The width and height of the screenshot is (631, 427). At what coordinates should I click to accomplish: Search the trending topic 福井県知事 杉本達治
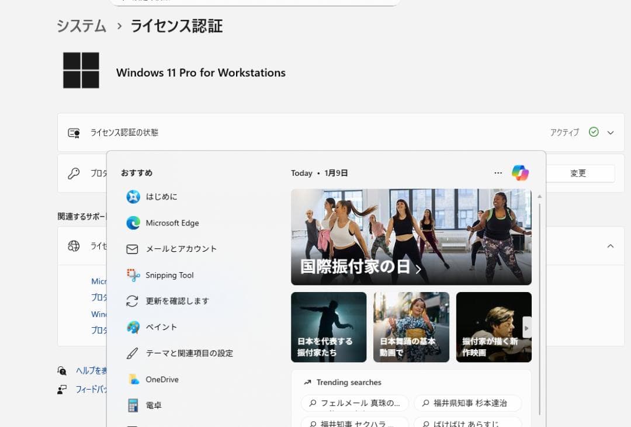[x=467, y=403]
